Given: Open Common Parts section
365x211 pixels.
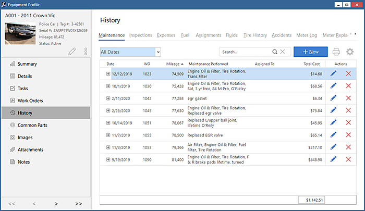Looking at the screenshot, I should pos(46,125).
